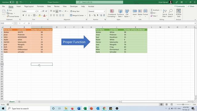197x111 pixels.
Task: Toggle Bold formatting
Action: [x=23, y=15]
